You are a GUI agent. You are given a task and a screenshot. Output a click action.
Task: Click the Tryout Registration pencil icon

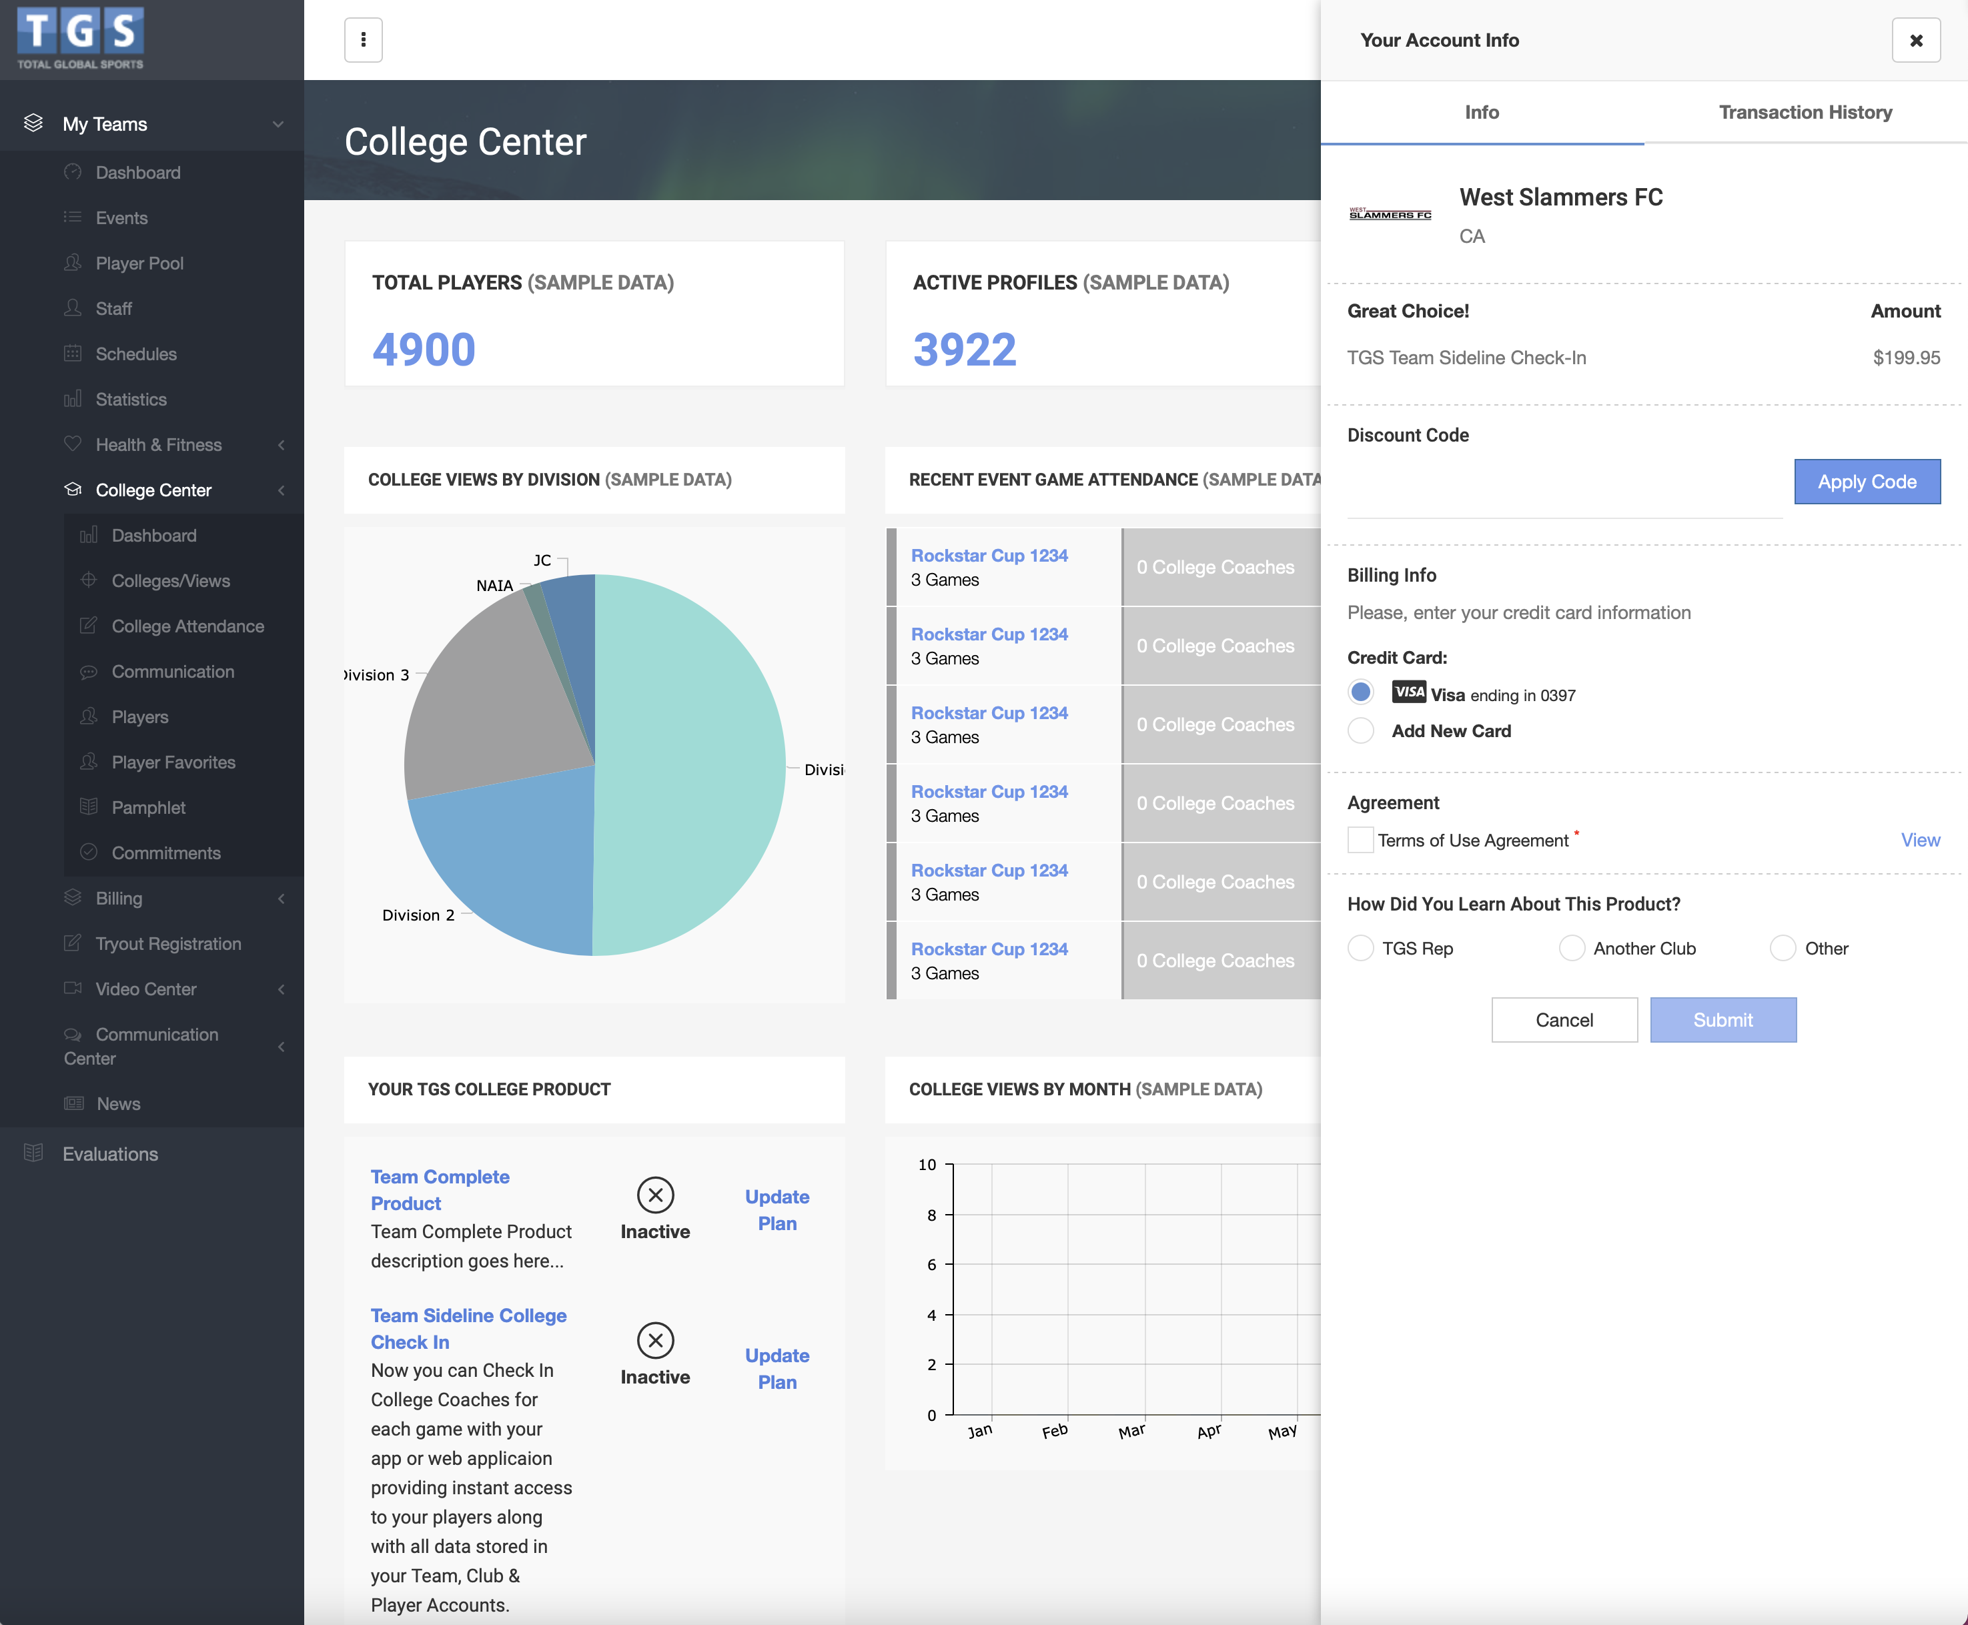pyautogui.click(x=73, y=943)
